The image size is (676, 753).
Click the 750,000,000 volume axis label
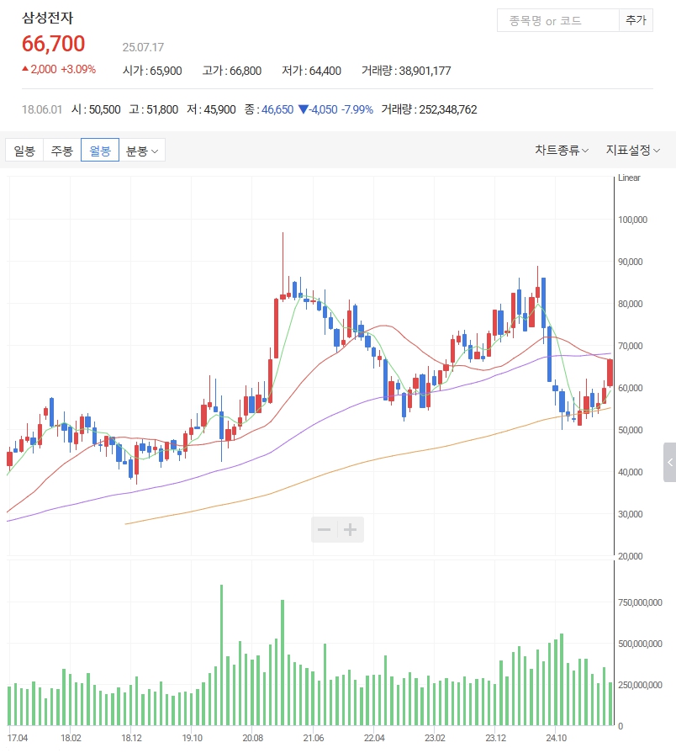[640, 602]
